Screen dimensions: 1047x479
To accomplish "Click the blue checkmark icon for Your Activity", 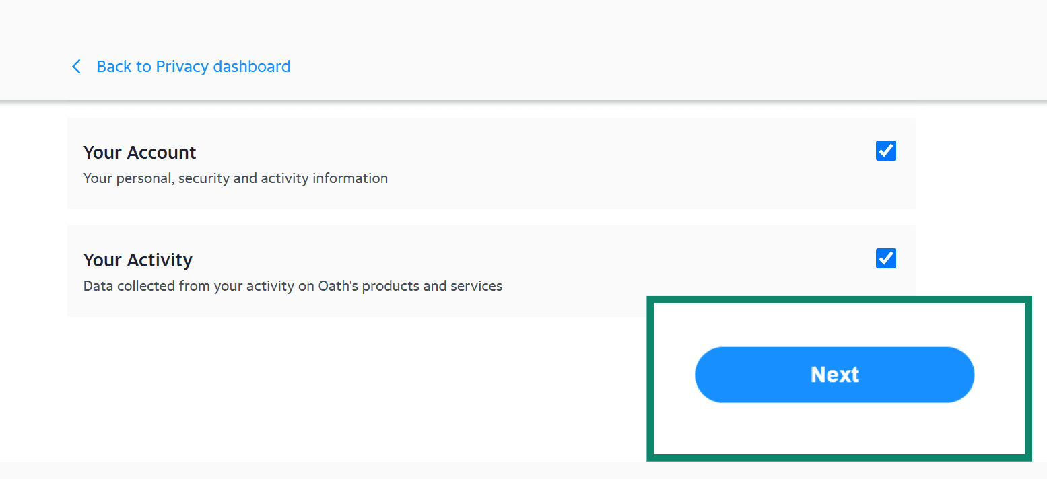I will (x=886, y=258).
